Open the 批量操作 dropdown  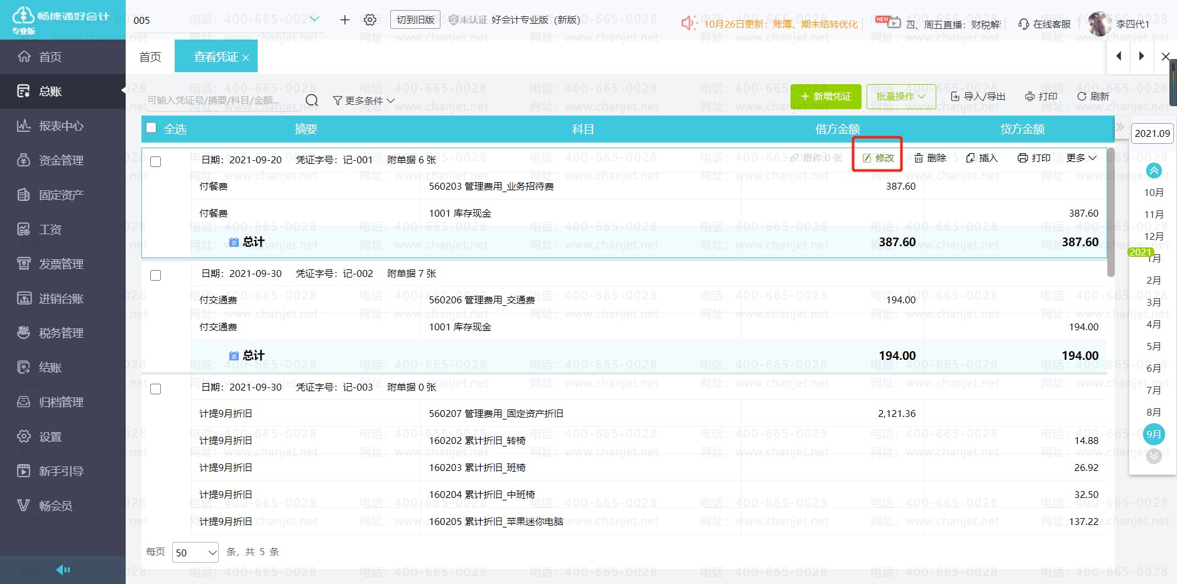pos(901,97)
